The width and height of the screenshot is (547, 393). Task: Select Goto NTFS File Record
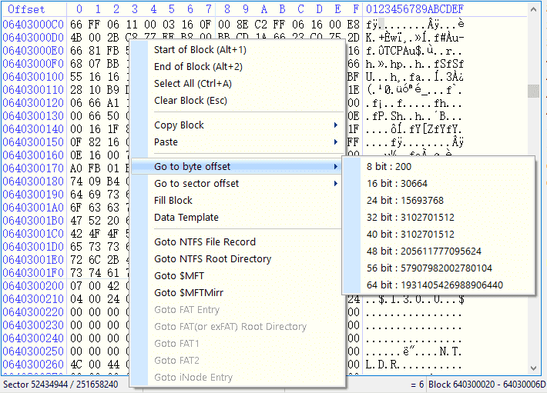click(205, 242)
